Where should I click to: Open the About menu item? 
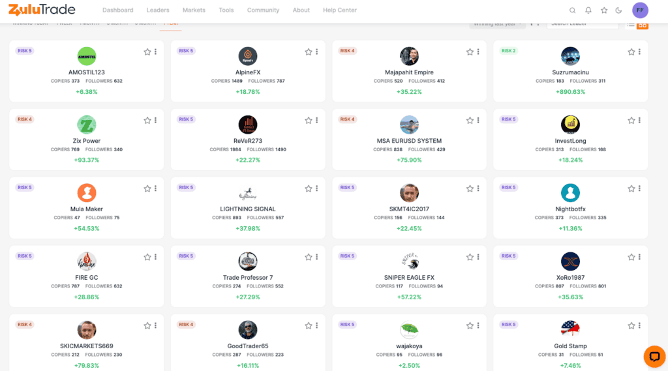click(301, 10)
